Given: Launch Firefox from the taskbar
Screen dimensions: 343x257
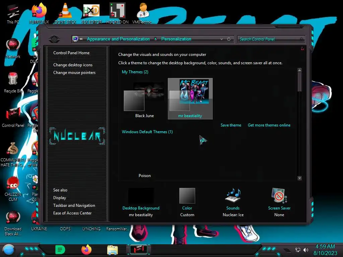Looking at the screenshot, I should 86,250.
